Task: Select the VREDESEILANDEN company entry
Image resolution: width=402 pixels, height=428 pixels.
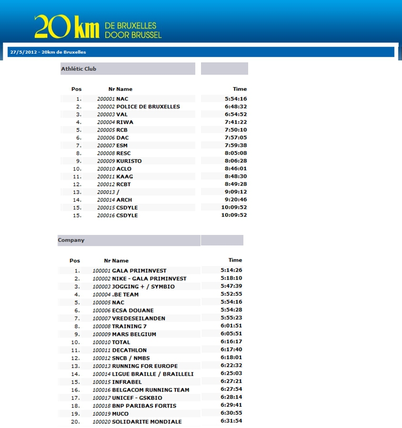Action: [138, 318]
